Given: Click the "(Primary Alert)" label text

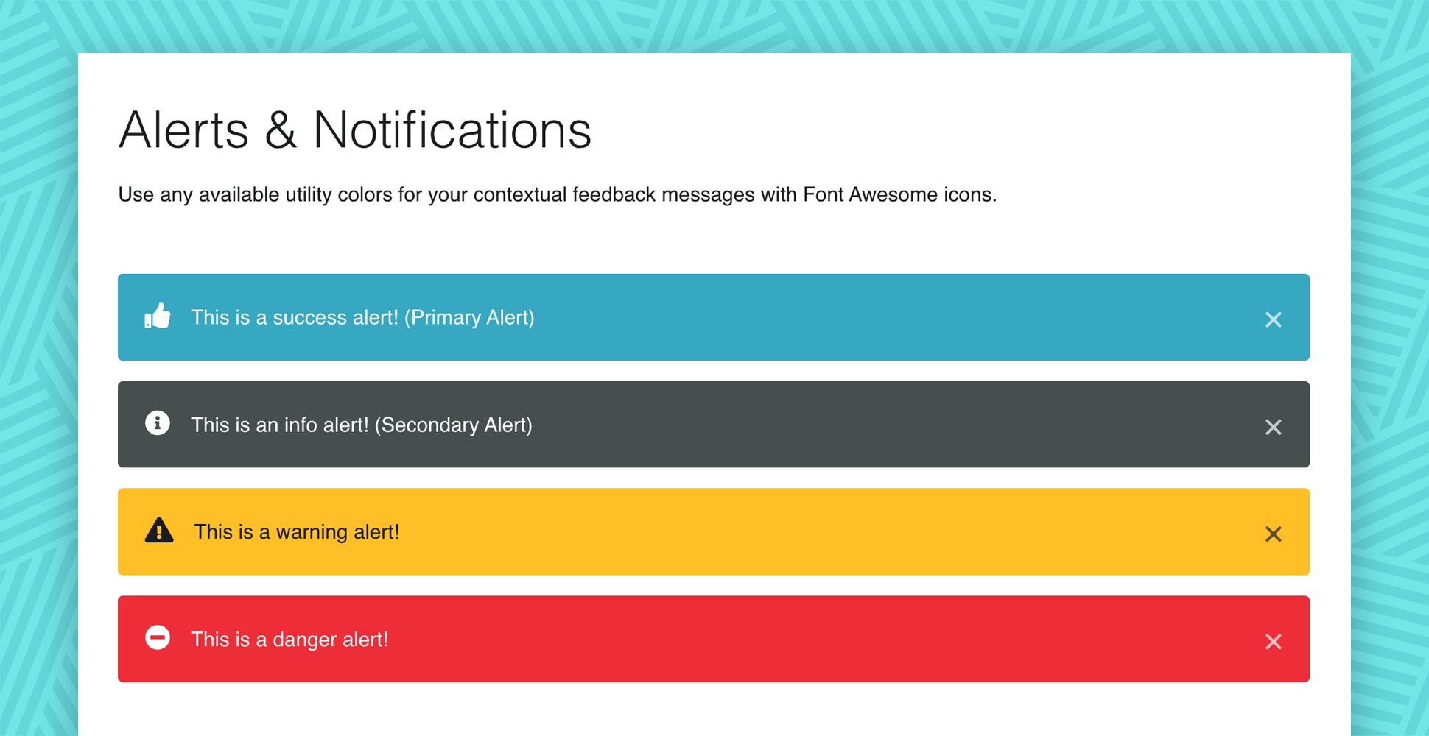Looking at the screenshot, I should tap(469, 317).
